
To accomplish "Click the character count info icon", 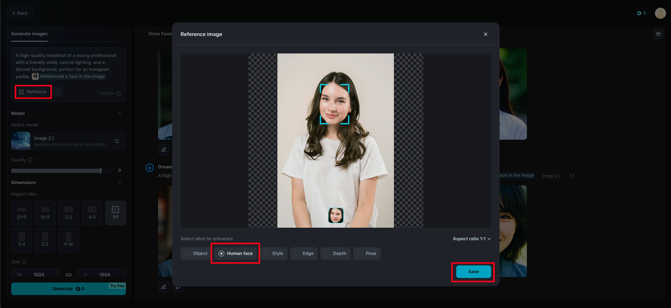I will pyautogui.click(x=118, y=94).
